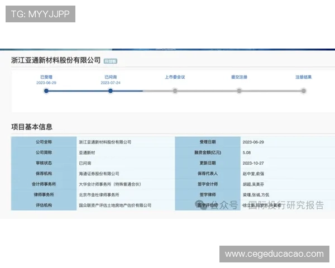Click the 更新日期 label cell
The image size is (335, 268).
(208, 163)
